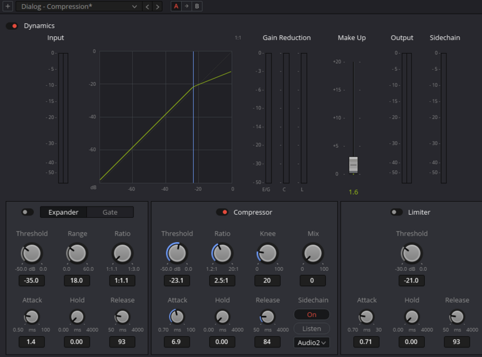Click Expander Range value field 18.0
This screenshot has width=482, height=357.
coord(77,281)
